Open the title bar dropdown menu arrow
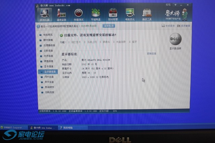Screen dimensions: 215x143 point(175,5)
